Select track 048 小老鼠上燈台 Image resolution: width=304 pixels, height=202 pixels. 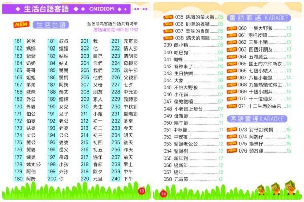pos(193,109)
